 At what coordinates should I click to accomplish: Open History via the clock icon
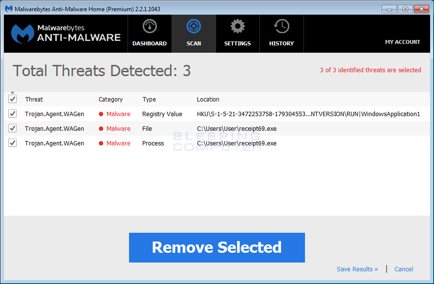(282, 26)
